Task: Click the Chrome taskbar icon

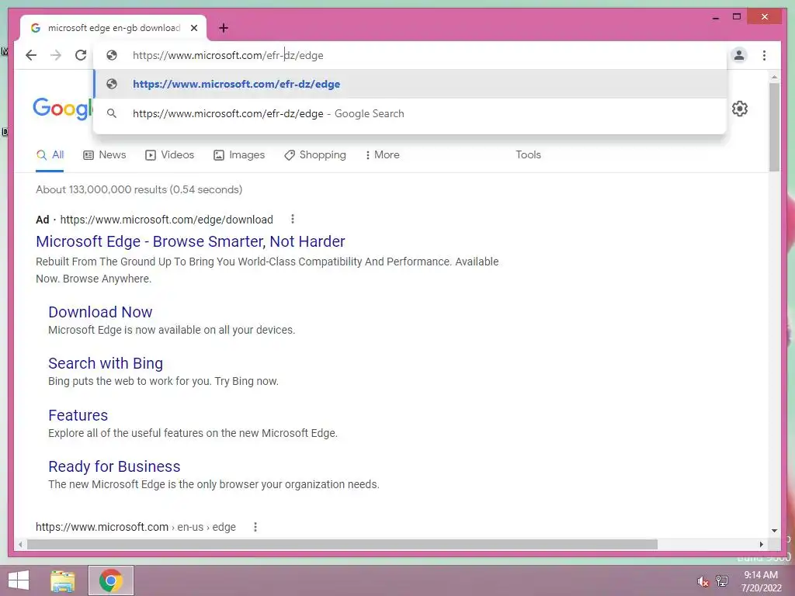Action: coord(111,580)
